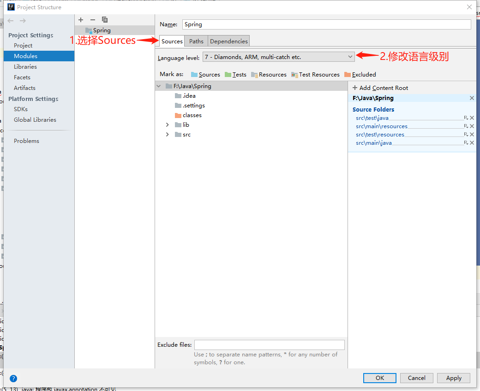Click the copy module icon

(105, 20)
